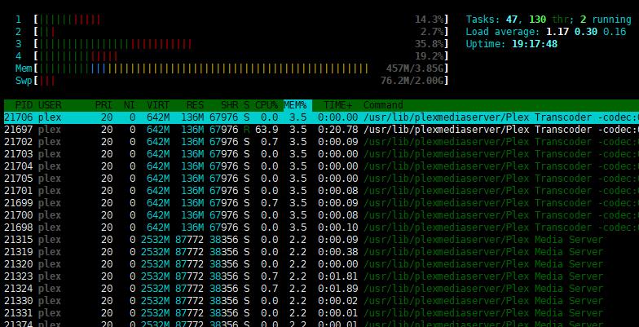Click the CPU 1 meter showing 14.3%
639x327 pixels.
coord(231,20)
